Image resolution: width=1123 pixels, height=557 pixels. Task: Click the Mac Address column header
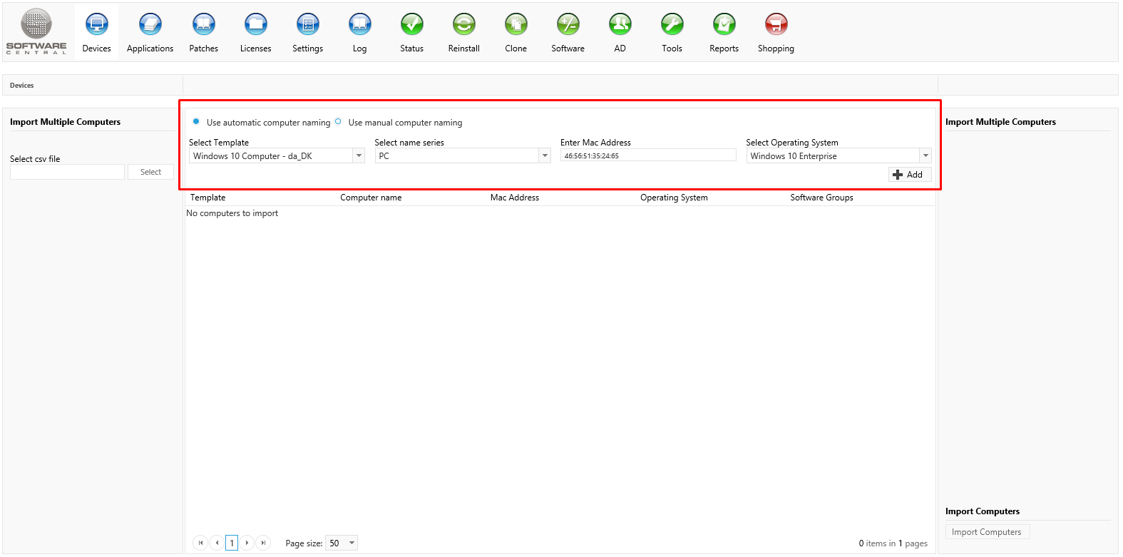click(x=515, y=198)
